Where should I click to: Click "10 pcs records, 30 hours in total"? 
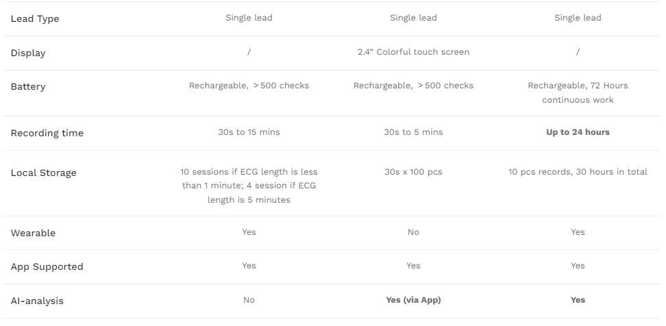pyautogui.click(x=578, y=172)
